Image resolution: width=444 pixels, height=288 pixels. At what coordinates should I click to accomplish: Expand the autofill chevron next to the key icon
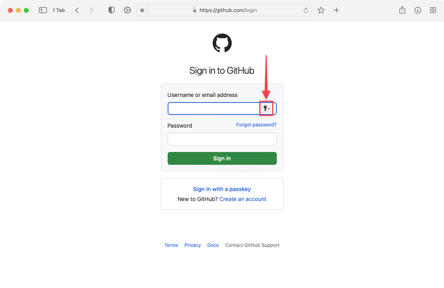coord(270,108)
